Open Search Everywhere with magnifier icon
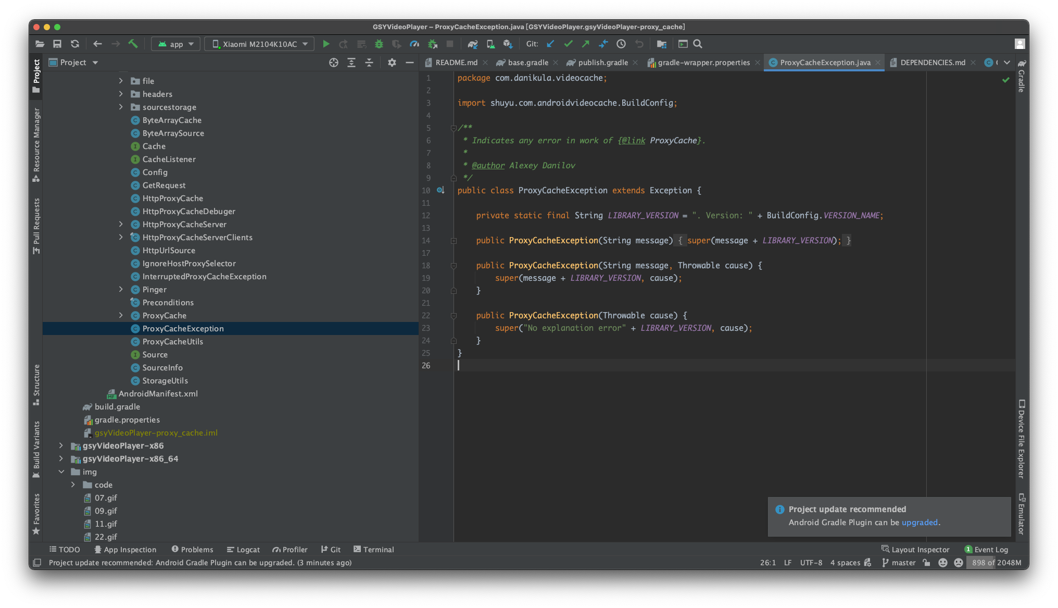This screenshot has width=1058, height=608. [x=698, y=44]
